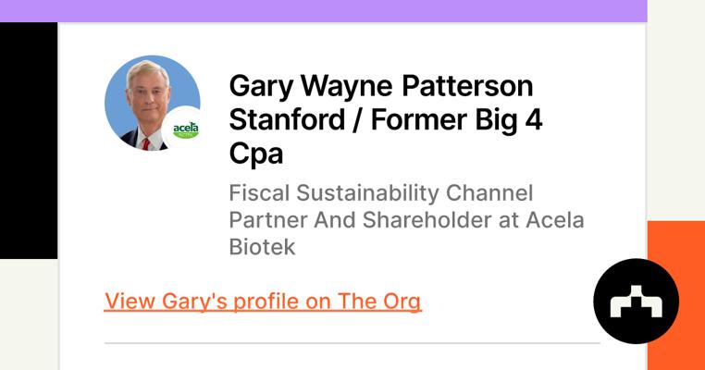This screenshot has width=705, height=370.
Task: Click the "Gary Wayne Patterson" name heading
Action: [x=380, y=86]
